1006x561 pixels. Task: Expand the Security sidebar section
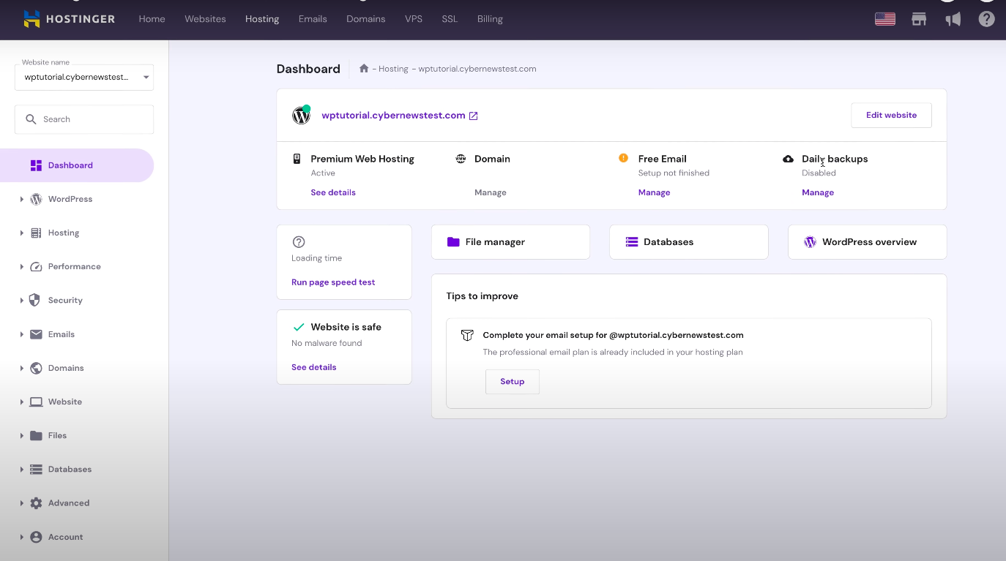[64, 300]
